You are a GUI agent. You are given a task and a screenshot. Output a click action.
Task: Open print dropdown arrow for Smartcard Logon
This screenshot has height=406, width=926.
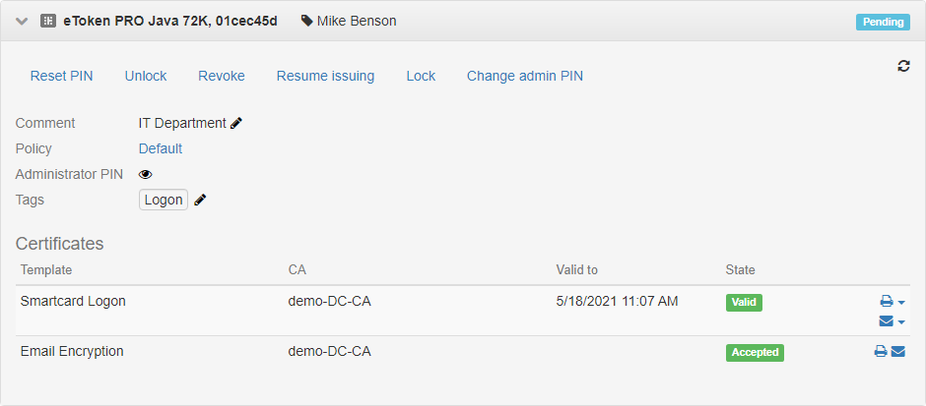click(x=901, y=303)
